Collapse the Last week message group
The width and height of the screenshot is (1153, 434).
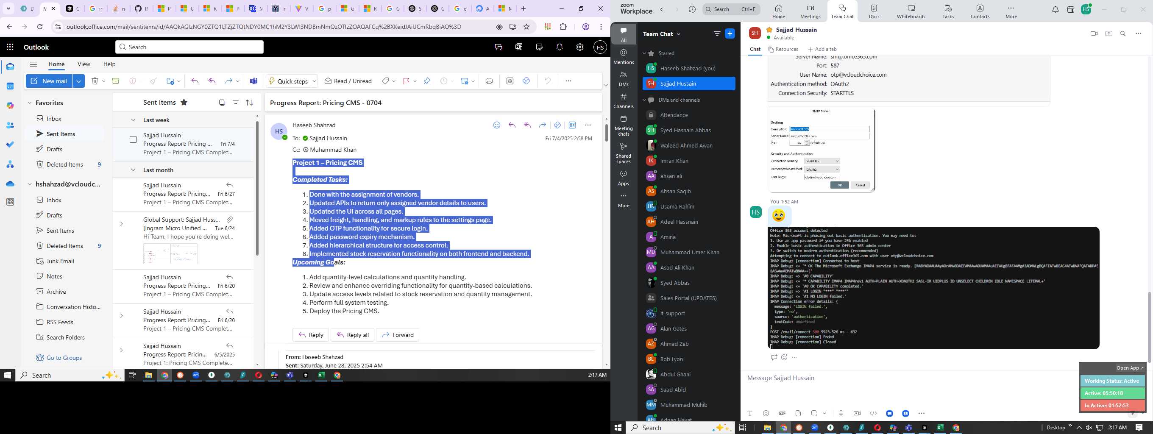133,120
